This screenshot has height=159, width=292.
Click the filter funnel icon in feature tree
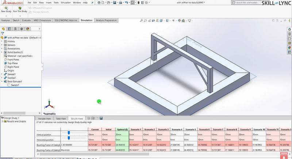(x=3, y=33)
